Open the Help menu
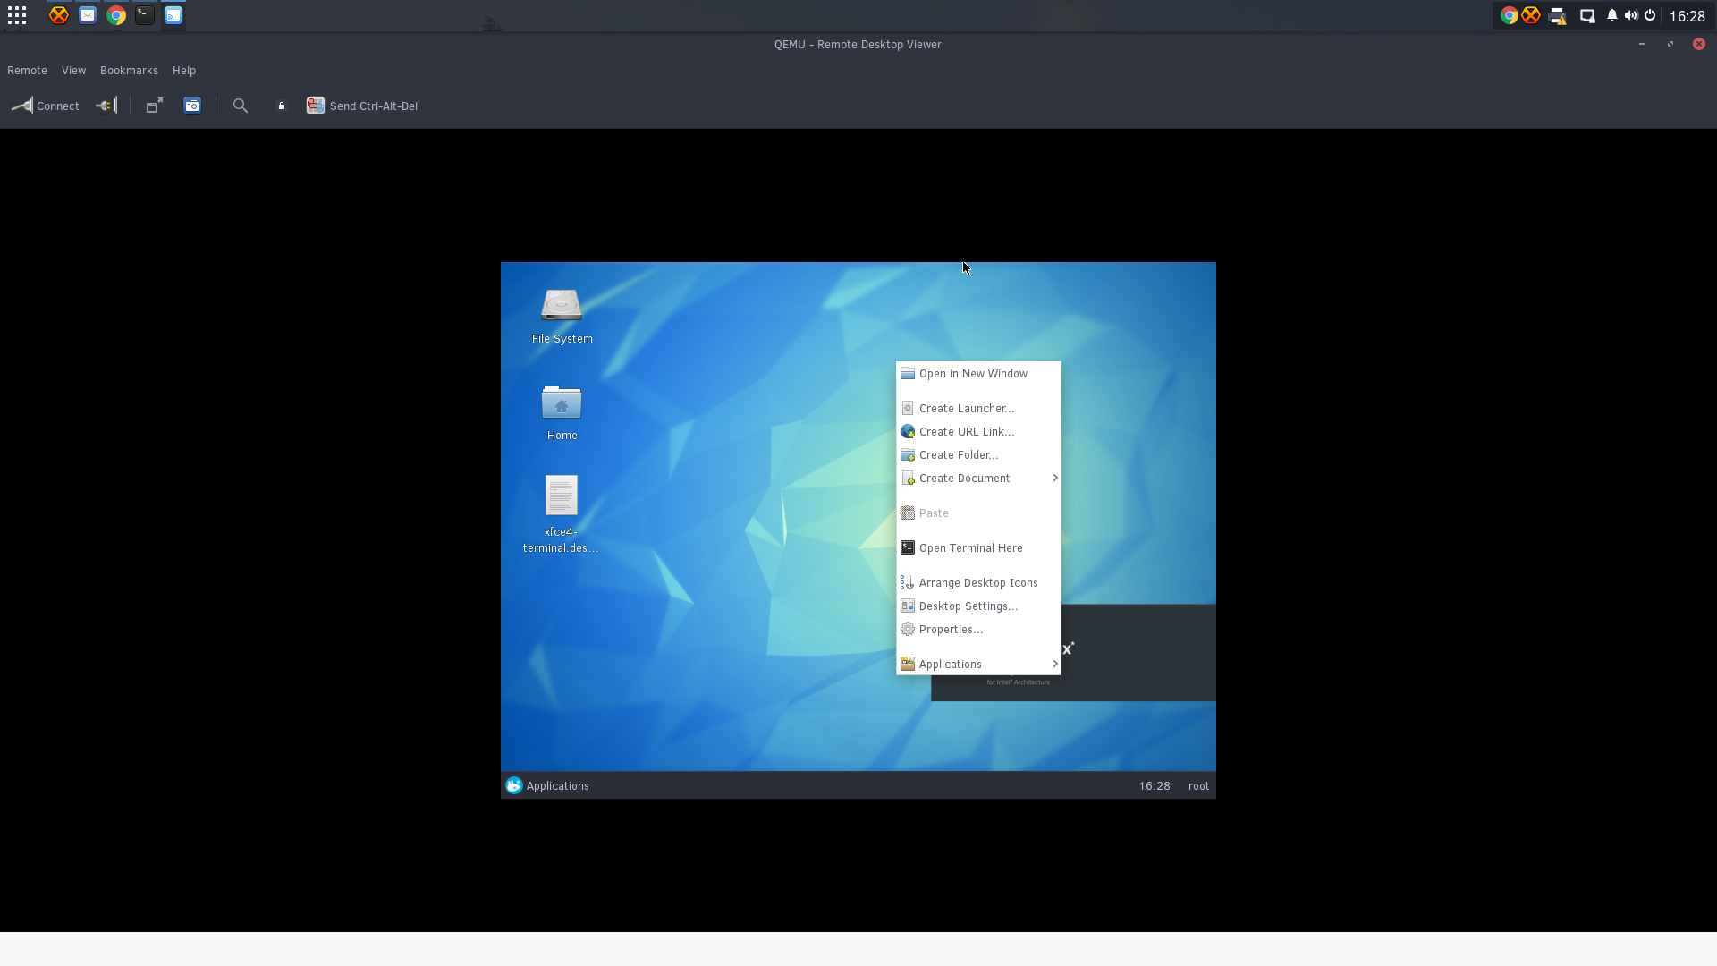 click(x=184, y=71)
